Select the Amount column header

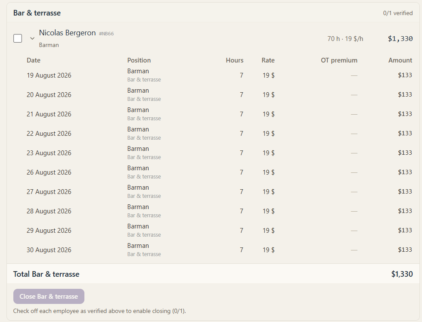coord(400,60)
